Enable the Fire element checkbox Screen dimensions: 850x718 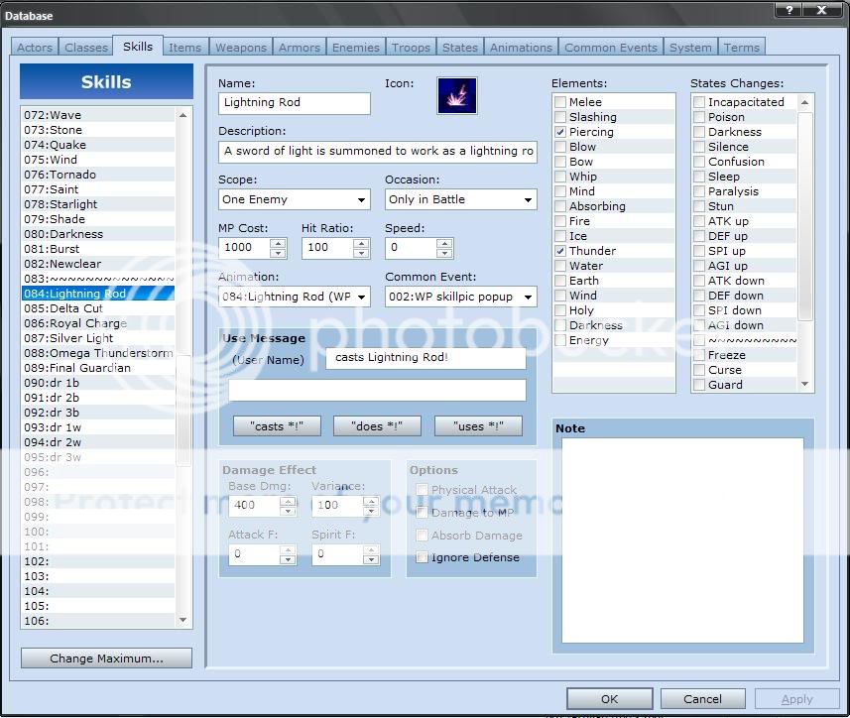(560, 221)
